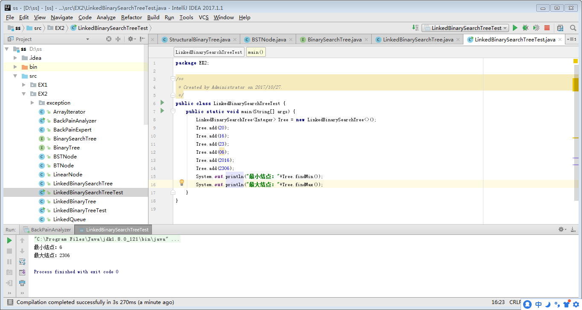Close the LinkedBinarySearchTreeTest.java tab

pos(561,39)
